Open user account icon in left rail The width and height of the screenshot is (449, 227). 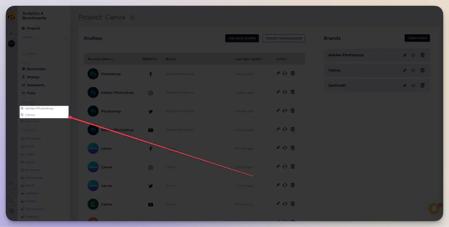tap(11, 211)
